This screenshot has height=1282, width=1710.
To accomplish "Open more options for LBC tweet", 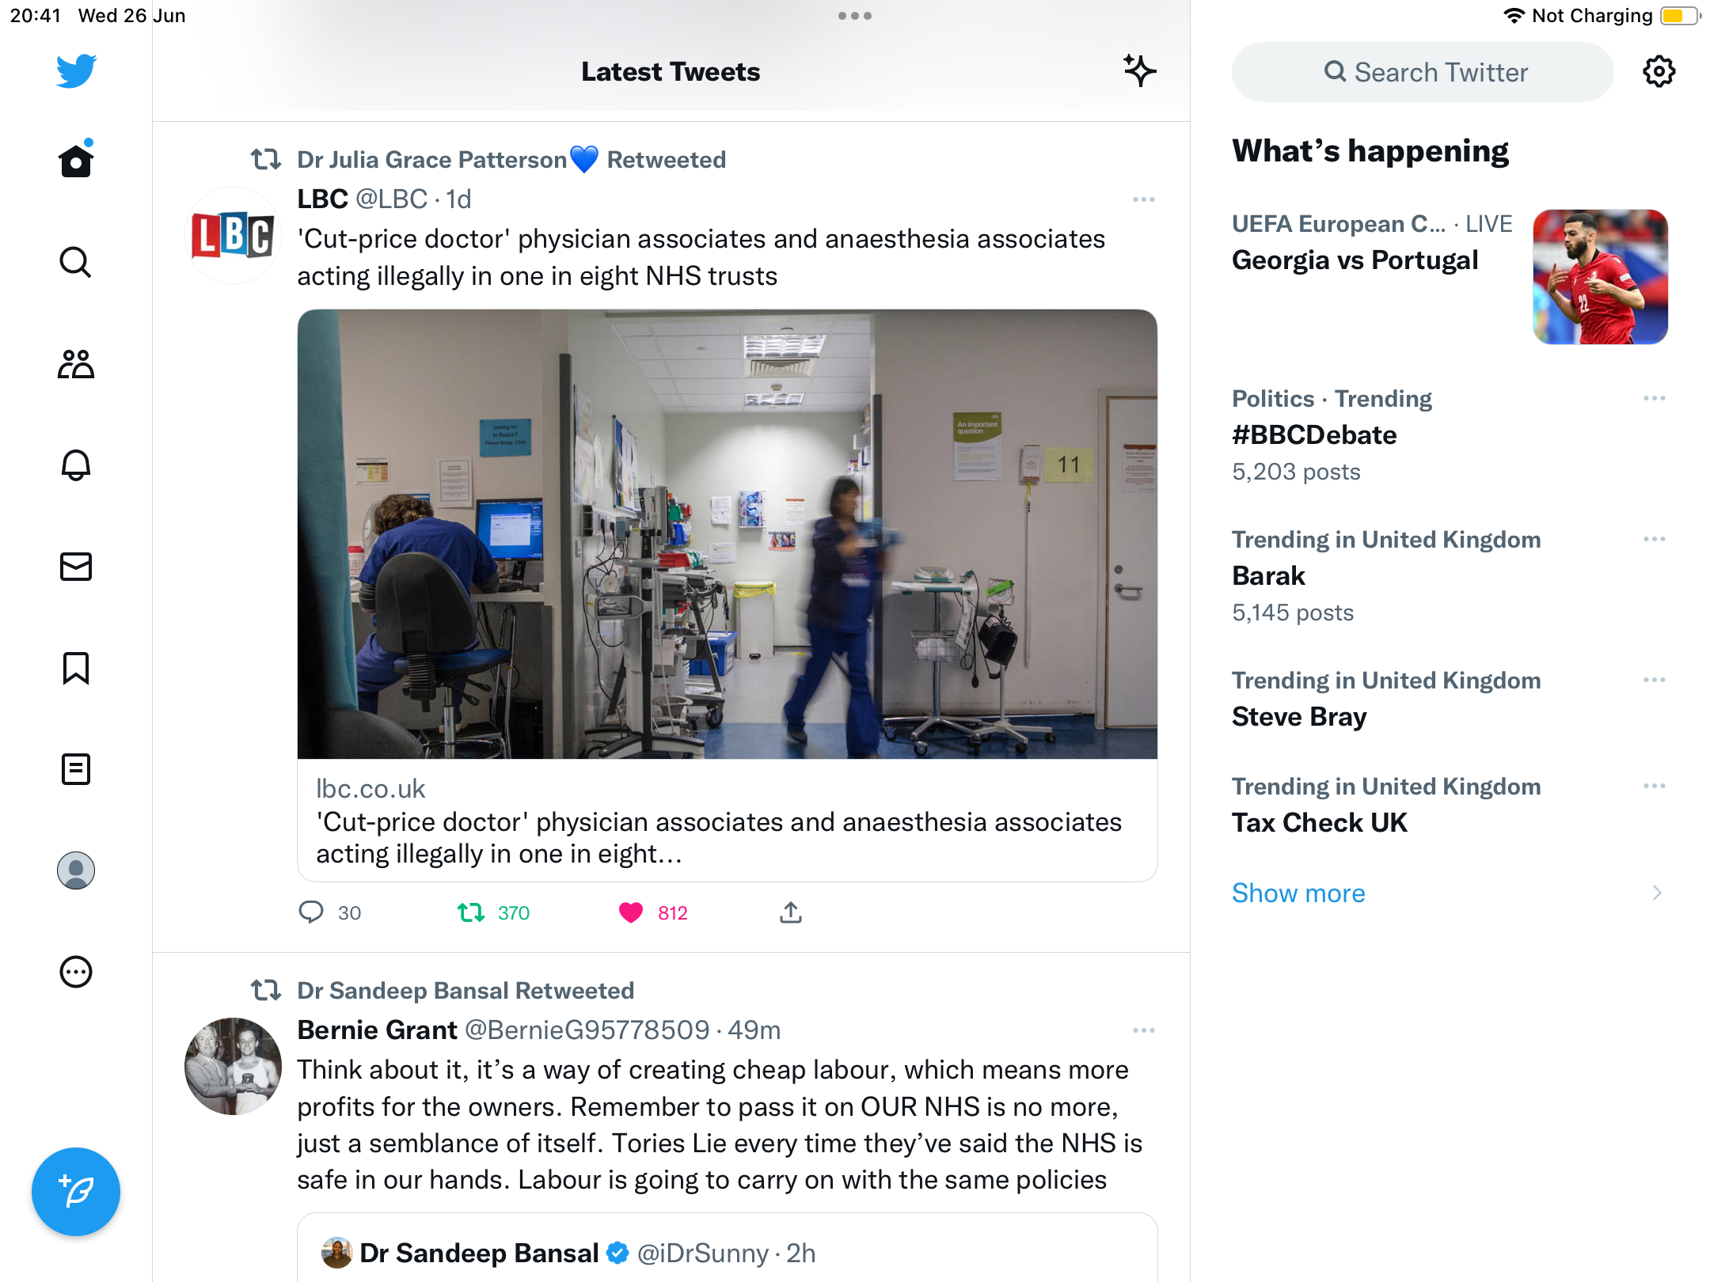I will click(1144, 199).
